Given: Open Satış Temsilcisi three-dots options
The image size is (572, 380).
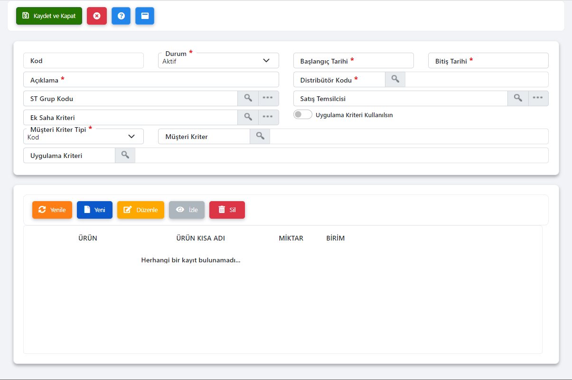Looking at the screenshot, I should pos(538,98).
